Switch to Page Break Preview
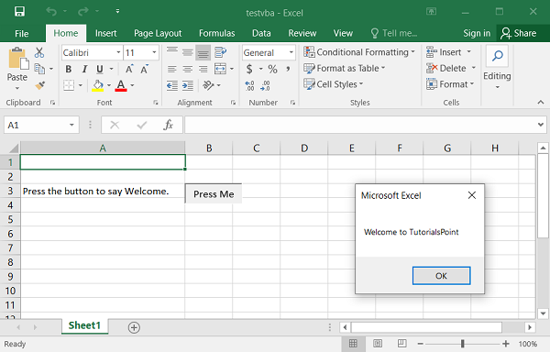This screenshot has height=352, width=550. coord(402,343)
